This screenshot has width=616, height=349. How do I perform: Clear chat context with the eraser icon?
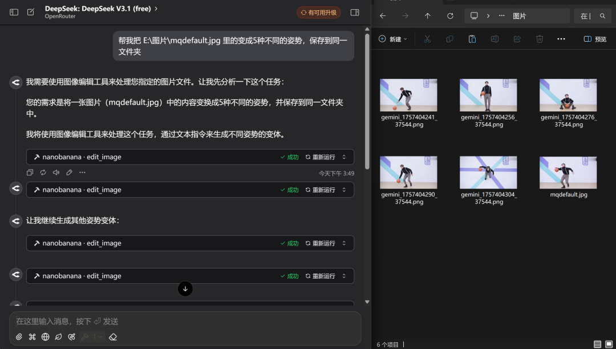112,337
